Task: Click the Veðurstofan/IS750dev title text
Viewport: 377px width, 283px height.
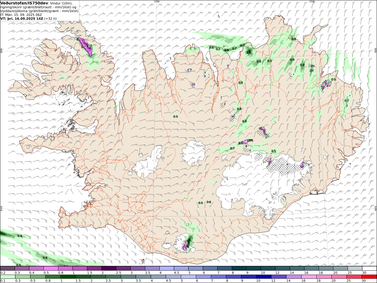Action: pos(24,3)
